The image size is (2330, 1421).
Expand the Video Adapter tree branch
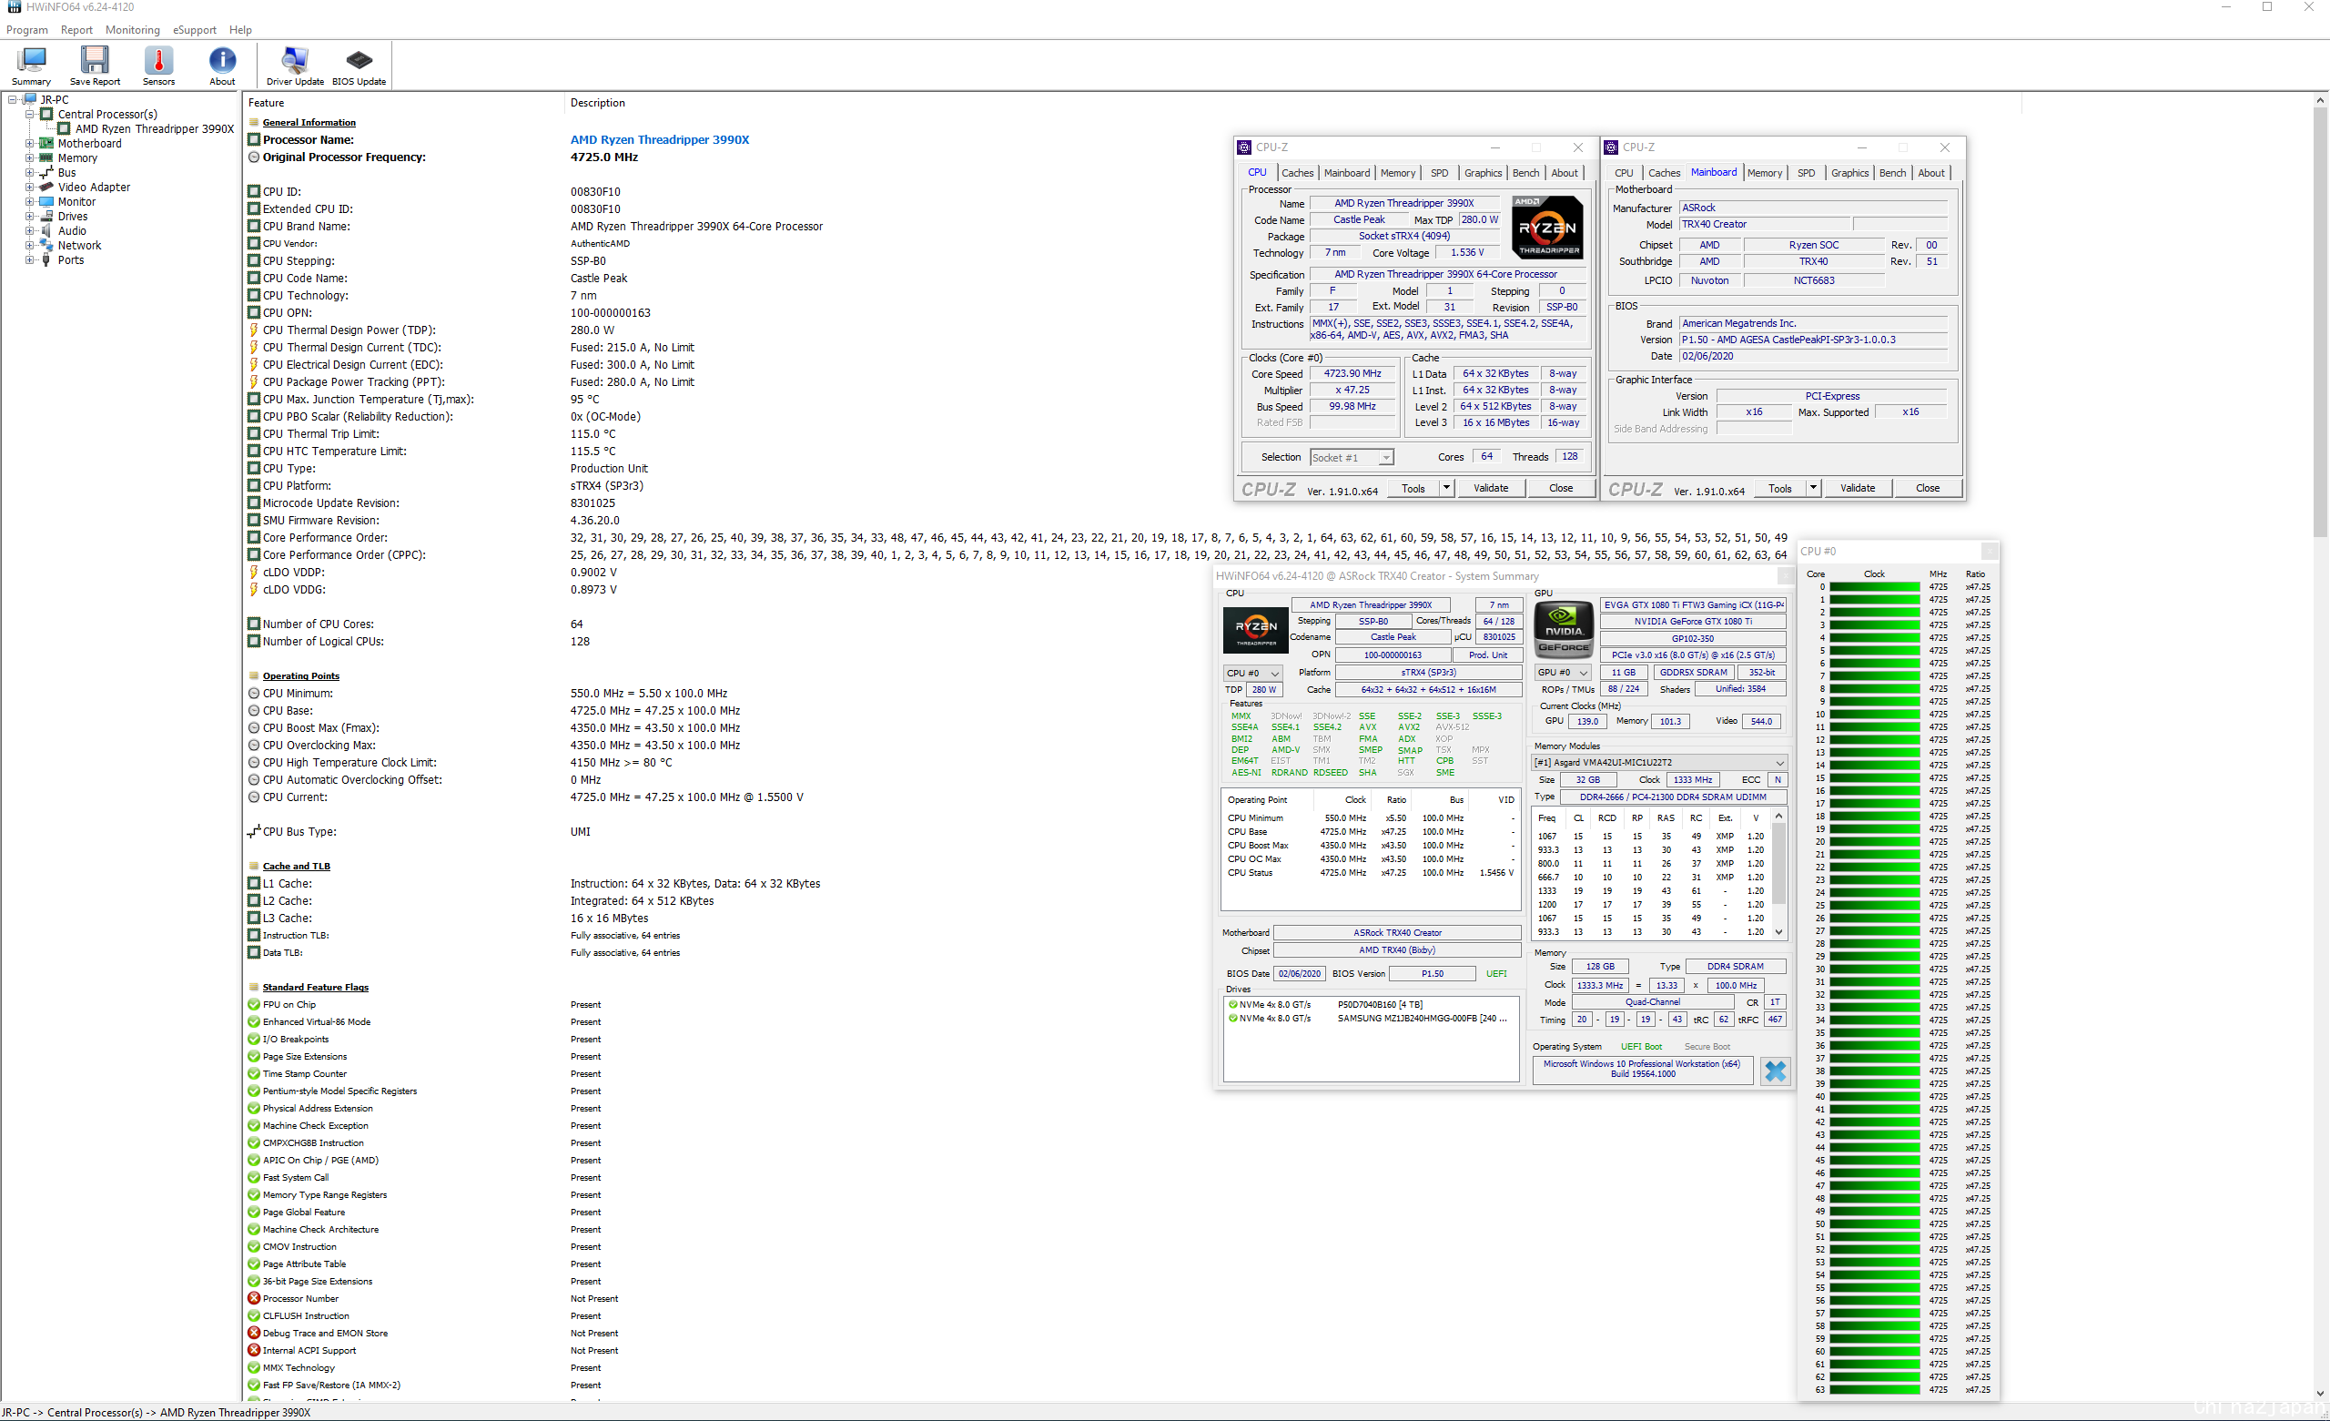click(x=29, y=188)
